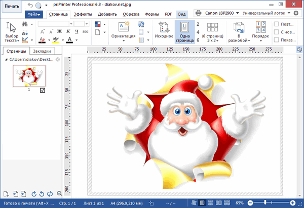Click the blank page icon
Screen dimensions: 304x208
98,32
